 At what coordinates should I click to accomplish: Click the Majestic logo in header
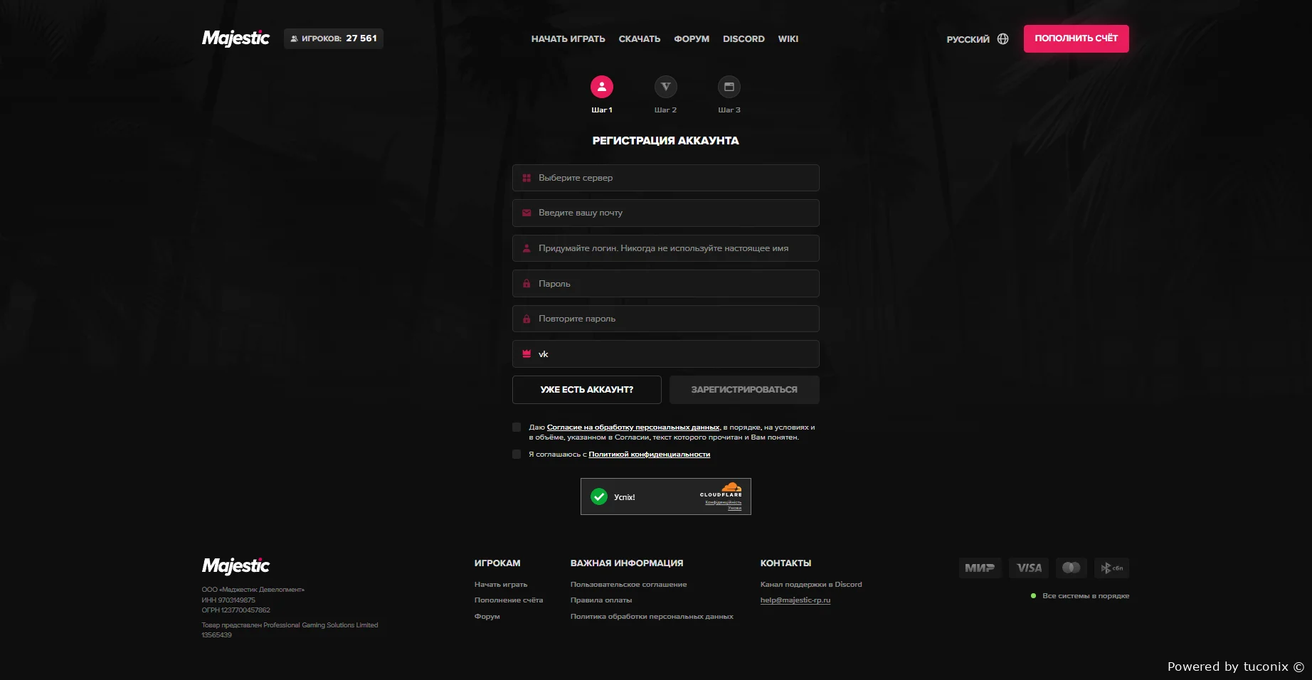236,38
